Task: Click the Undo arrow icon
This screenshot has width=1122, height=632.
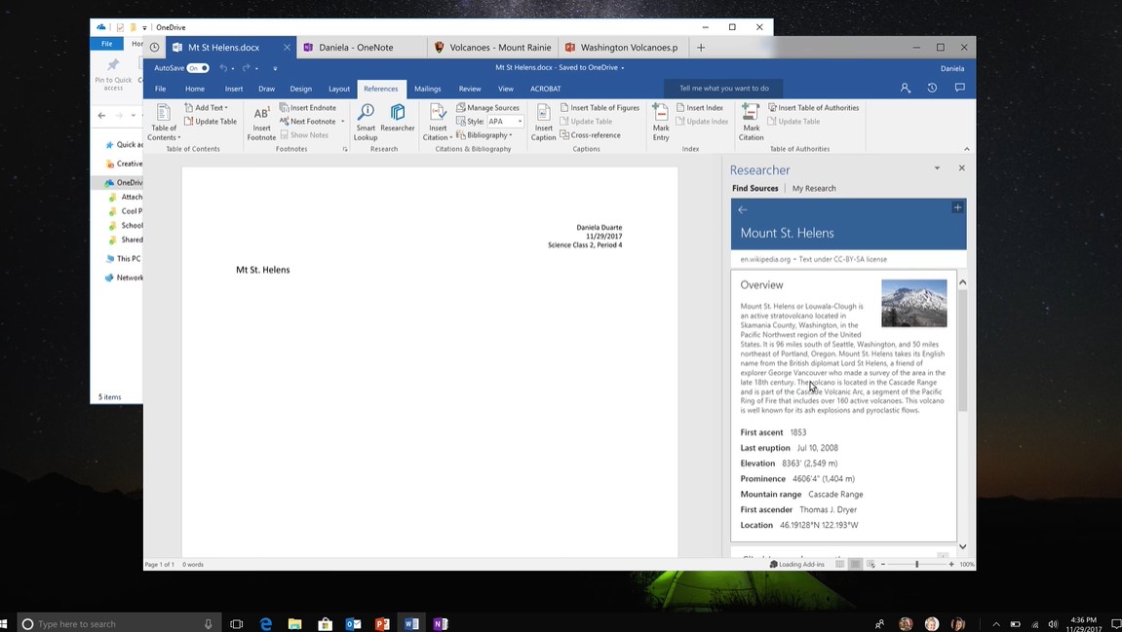Action: [x=223, y=68]
